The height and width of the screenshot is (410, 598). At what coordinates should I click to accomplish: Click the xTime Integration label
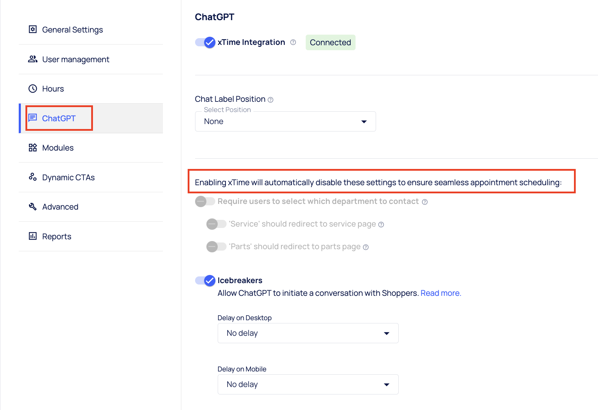pos(251,42)
